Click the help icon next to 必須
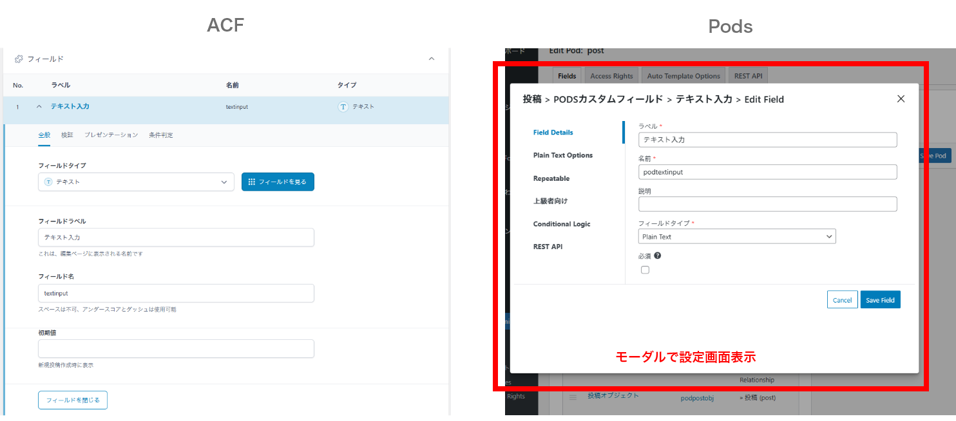 (656, 256)
